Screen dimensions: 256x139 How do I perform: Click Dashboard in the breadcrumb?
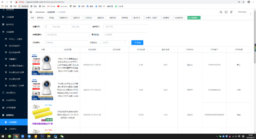pos(40,12)
